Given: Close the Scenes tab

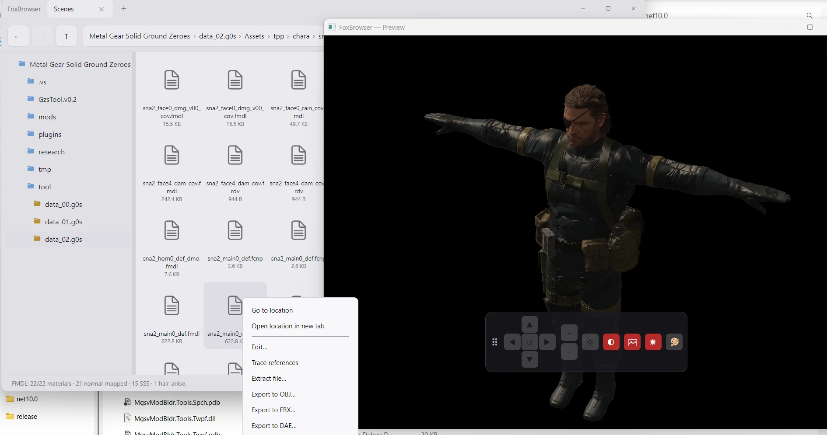Looking at the screenshot, I should pyautogui.click(x=102, y=9).
